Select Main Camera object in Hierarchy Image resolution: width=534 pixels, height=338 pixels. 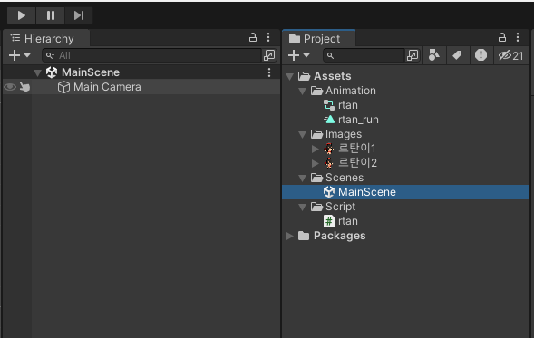tap(141, 87)
